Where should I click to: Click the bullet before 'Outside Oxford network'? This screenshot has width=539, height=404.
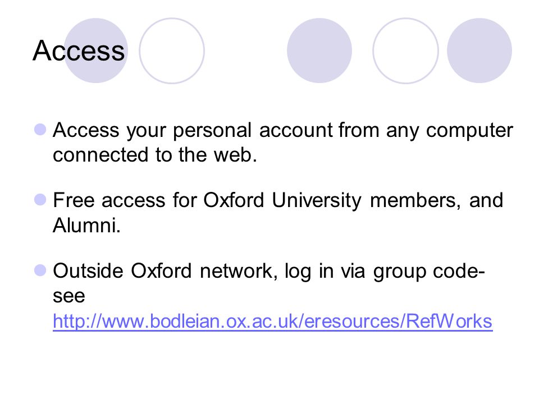point(40,270)
